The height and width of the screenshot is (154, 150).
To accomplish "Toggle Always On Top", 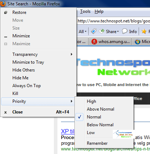I will tap(38, 86).
